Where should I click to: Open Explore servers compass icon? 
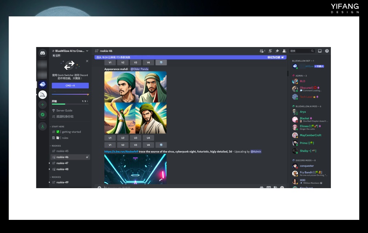[43, 115]
